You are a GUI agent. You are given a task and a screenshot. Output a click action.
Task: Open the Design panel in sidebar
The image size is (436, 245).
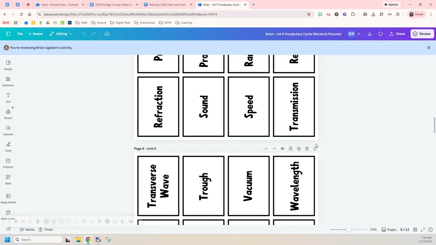[x=8, y=65]
